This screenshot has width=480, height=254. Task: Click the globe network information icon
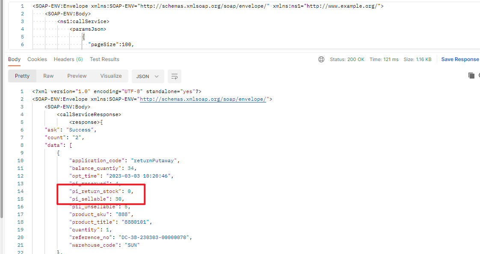321,59
